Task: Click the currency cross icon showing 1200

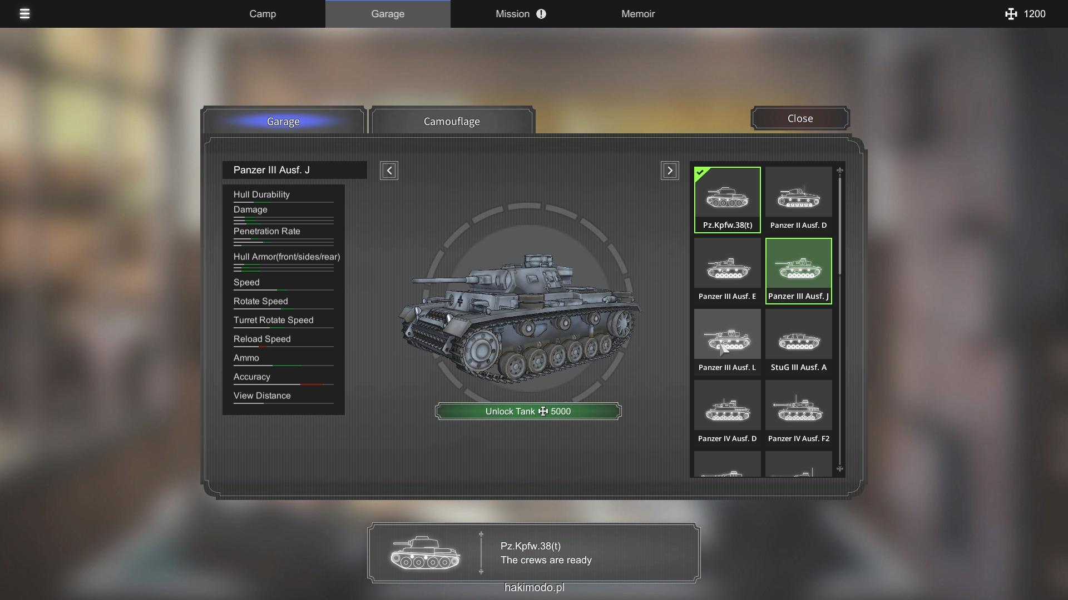Action: 1011,14
